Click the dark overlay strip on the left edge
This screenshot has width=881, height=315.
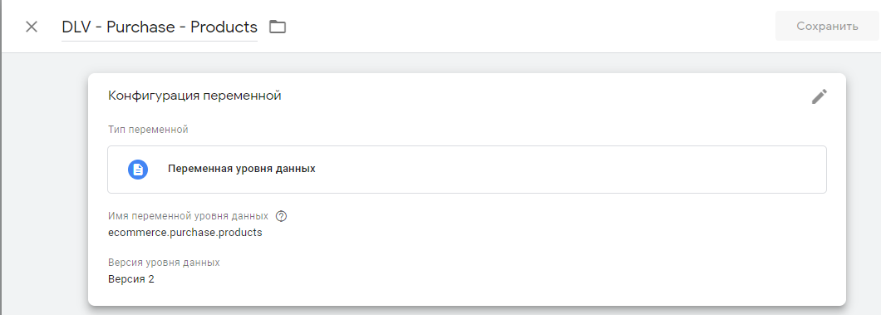click(x=1, y=157)
